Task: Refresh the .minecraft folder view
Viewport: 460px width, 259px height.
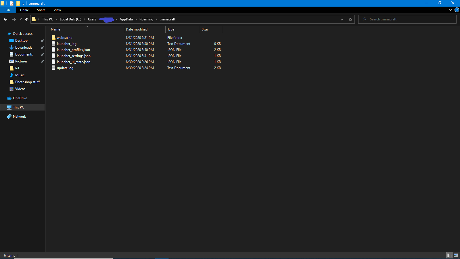Action: point(350,19)
